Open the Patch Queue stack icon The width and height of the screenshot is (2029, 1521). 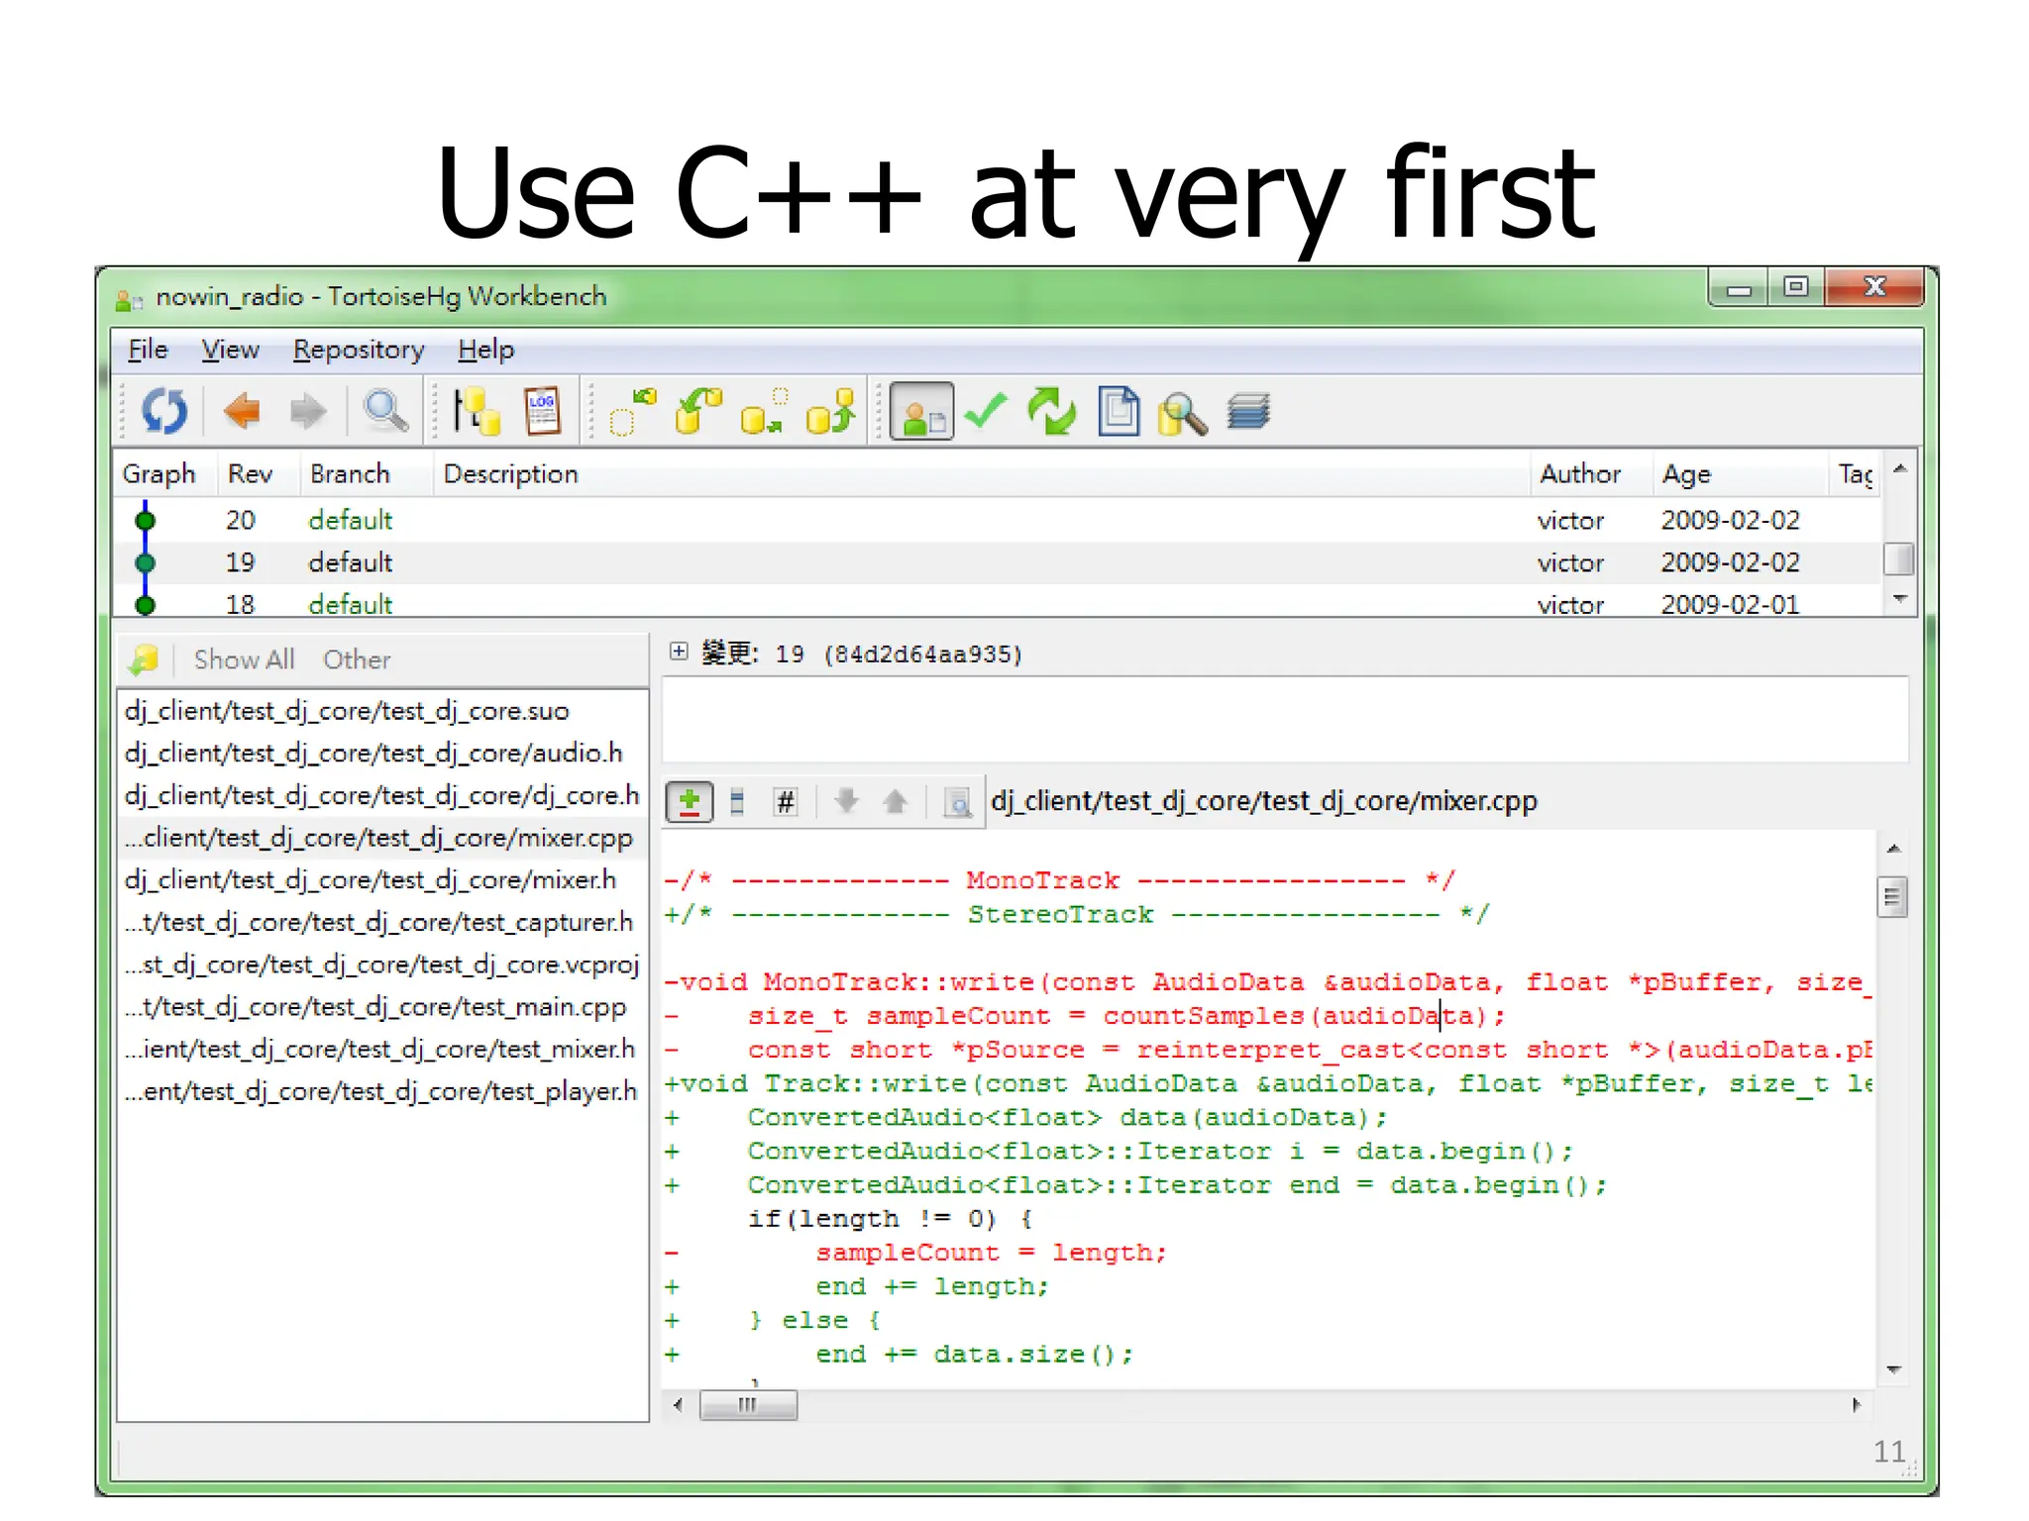click(x=1248, y=411)
